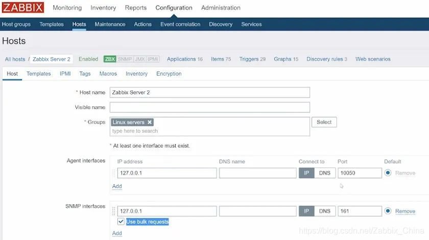Open the Inventory top menu
429x240 pixels.
click(103, 8)
